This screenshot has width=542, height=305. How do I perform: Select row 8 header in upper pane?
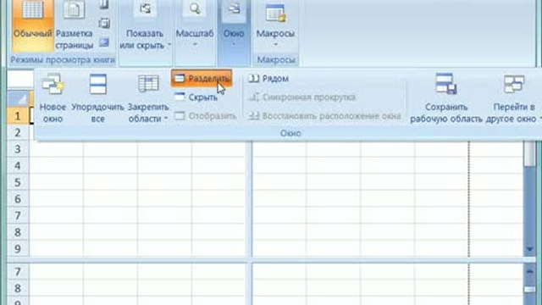[x=18, y=232]
